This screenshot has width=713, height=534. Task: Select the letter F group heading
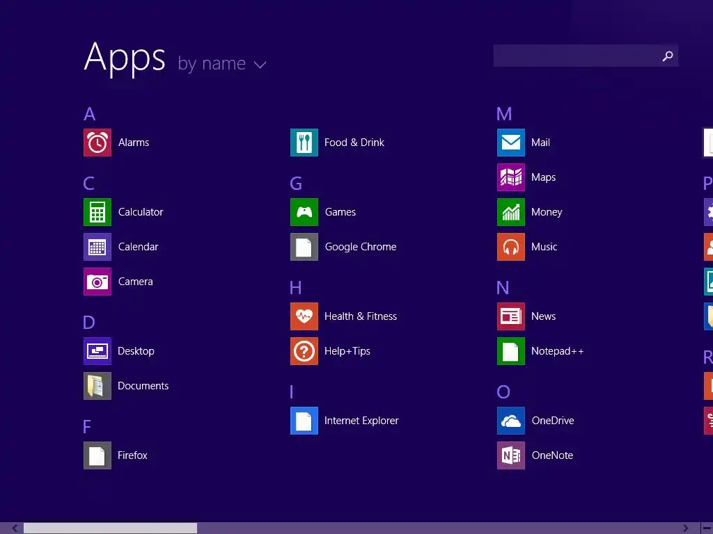pyautogui.click(x=87, y=427)
